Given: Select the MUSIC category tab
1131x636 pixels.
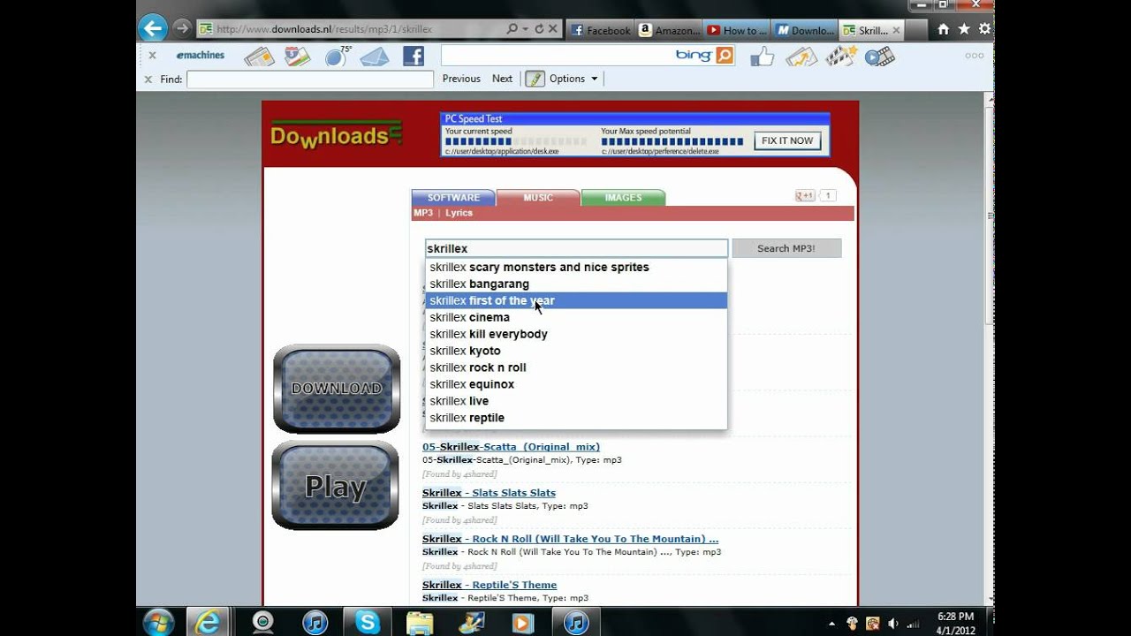Looking at the screenshot, I should point(538,198).
